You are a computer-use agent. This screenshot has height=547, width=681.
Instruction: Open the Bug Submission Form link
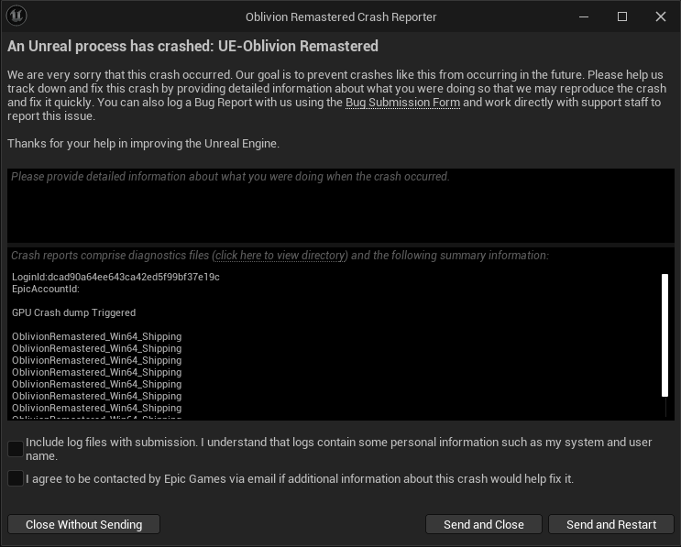pyautogui.click(x=402, y=103)
